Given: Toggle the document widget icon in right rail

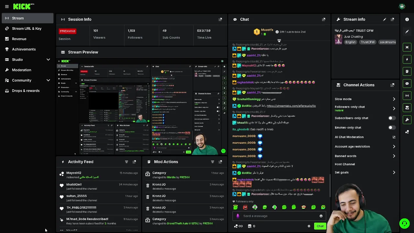Looking at the screenshot, I should (407, 71).
